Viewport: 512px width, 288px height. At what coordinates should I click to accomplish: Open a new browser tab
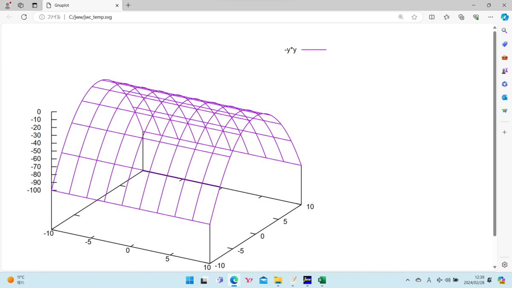tap(128, 6)
